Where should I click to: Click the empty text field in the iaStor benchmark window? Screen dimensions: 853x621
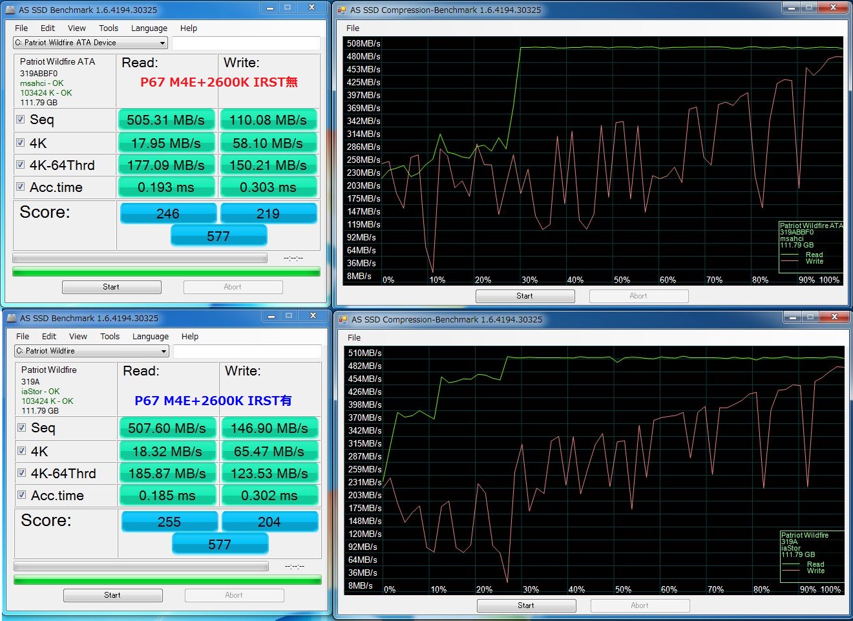247,351
